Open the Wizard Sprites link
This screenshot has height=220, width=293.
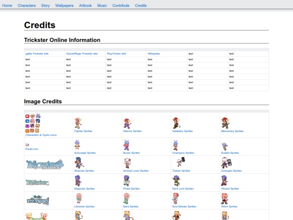(x=230, y=188)
